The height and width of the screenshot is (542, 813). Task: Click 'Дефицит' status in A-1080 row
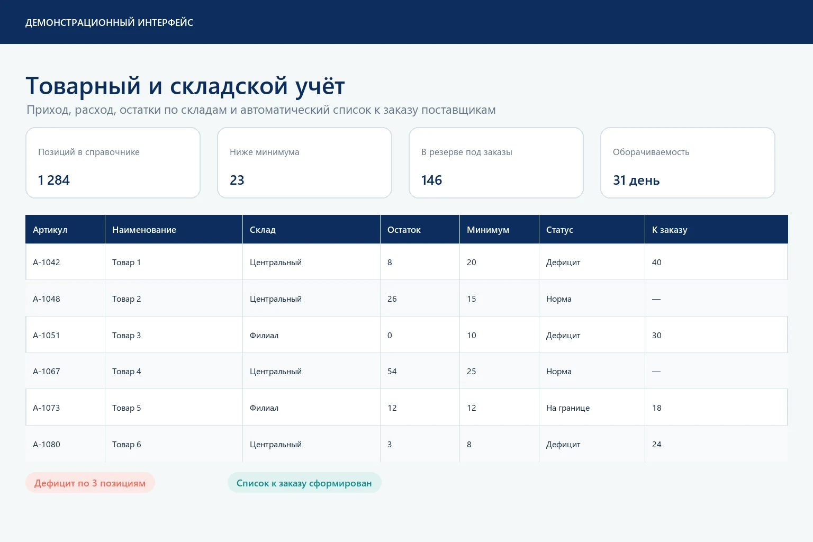563,444
